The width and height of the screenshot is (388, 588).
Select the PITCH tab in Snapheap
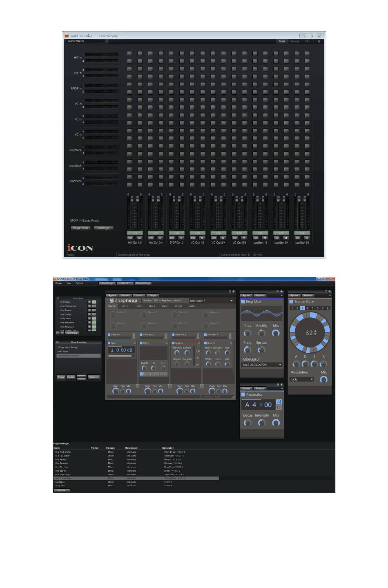178,306
